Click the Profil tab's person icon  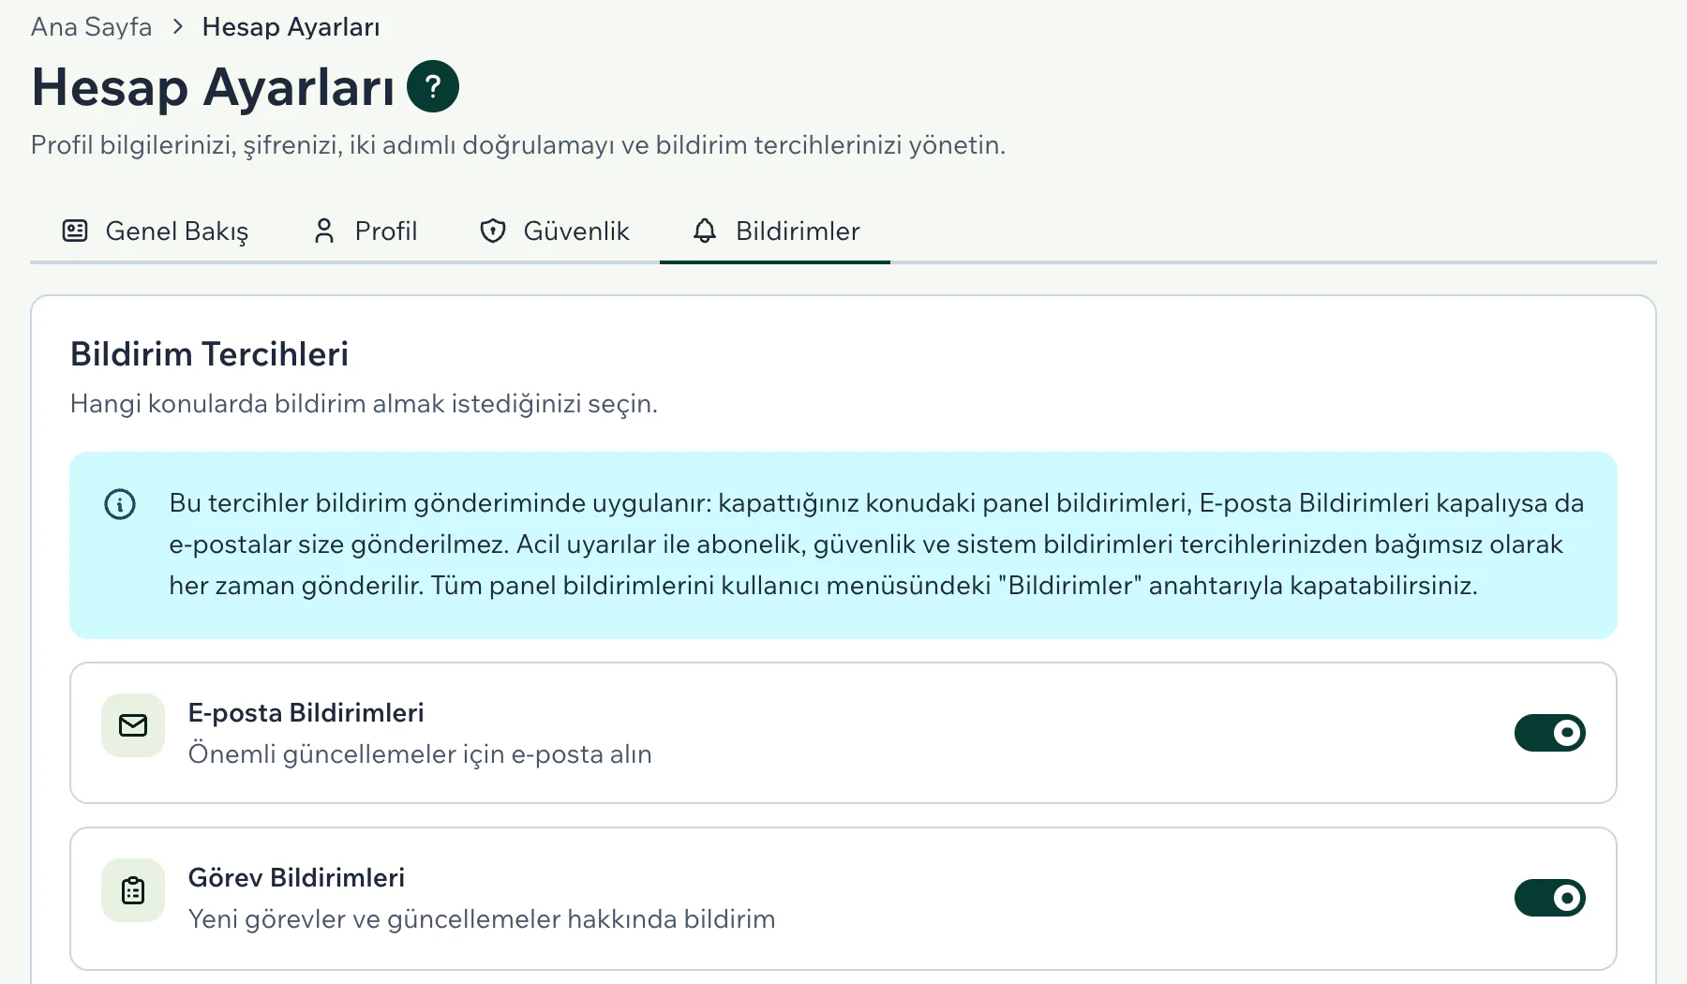coord(324,231)
